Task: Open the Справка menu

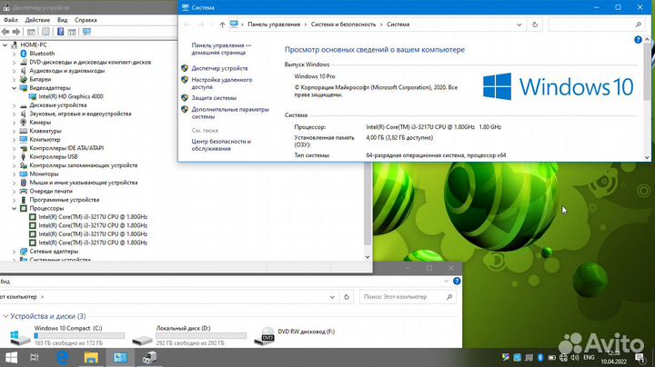Action: tap(86, 20)
